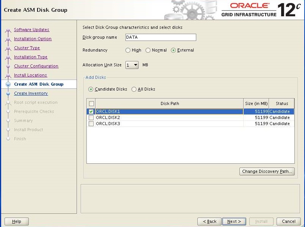The width and height of the screenshot is (305, 227).
Task: Open Help for this installer page
Action: (x=17, y=221)
